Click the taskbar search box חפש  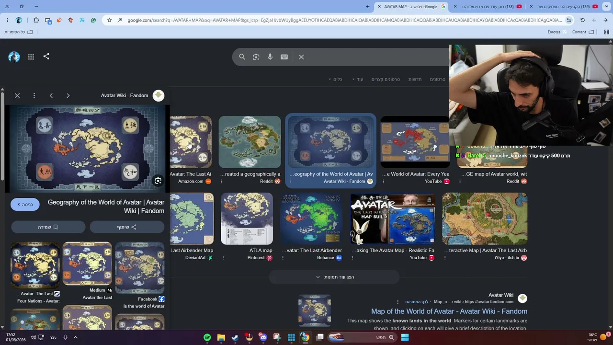[362, 337]
